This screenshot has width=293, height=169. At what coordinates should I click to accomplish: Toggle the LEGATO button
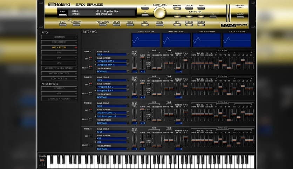click(116, 24)
